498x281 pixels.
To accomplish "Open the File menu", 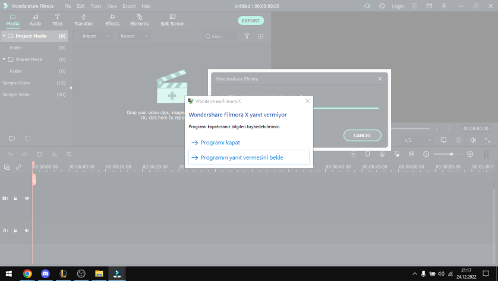I will [x=68, y=6].
